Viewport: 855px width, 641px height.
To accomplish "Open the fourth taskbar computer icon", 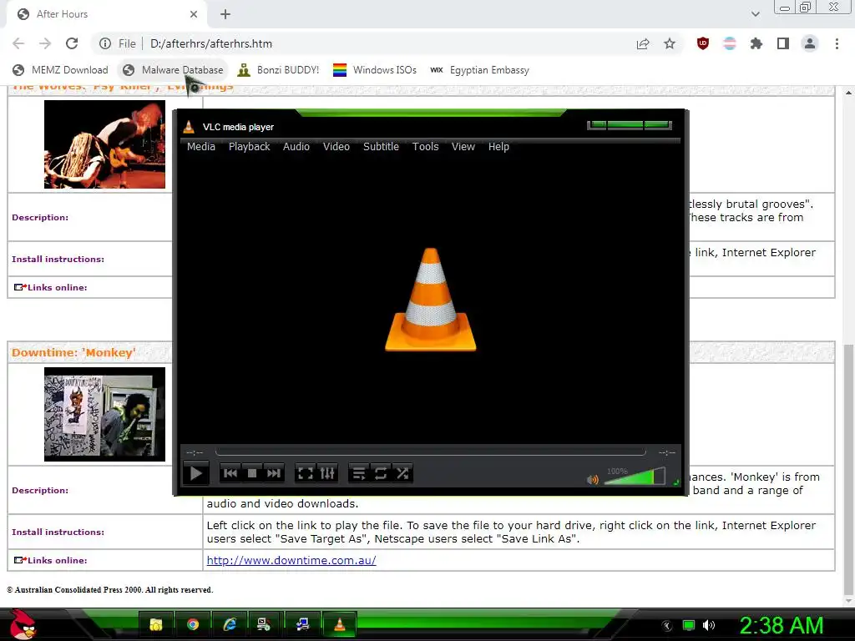I will 264,624.
